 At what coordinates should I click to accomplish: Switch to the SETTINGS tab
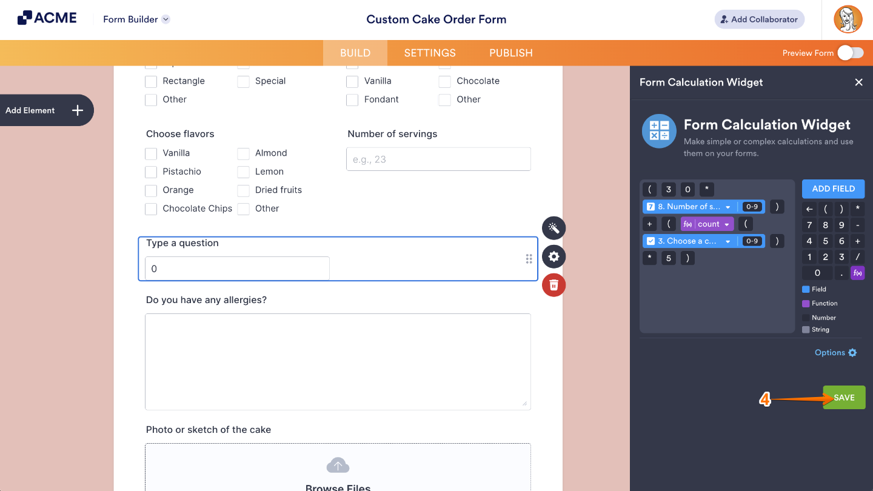[x=429, y=53]
